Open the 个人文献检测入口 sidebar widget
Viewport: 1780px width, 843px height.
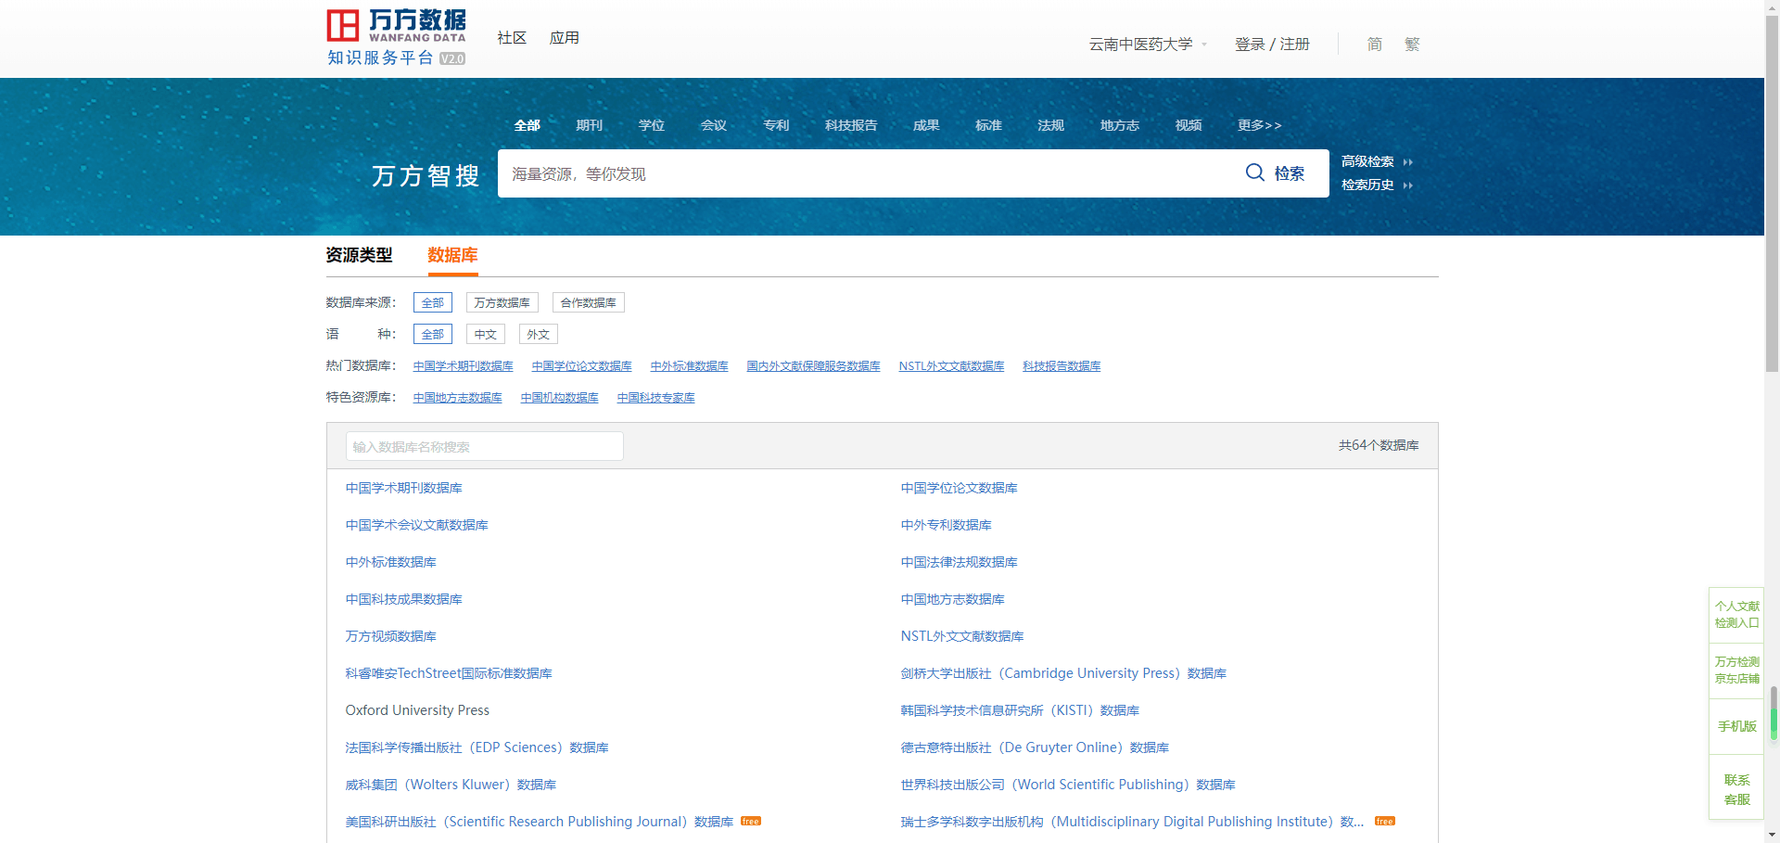tap(1735, 614)
